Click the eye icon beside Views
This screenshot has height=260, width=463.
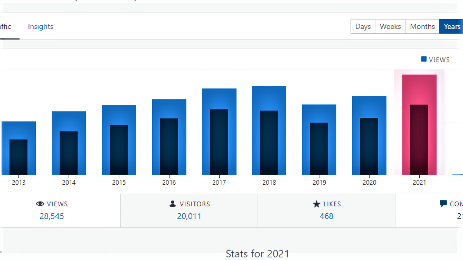(x=40, y=204)
